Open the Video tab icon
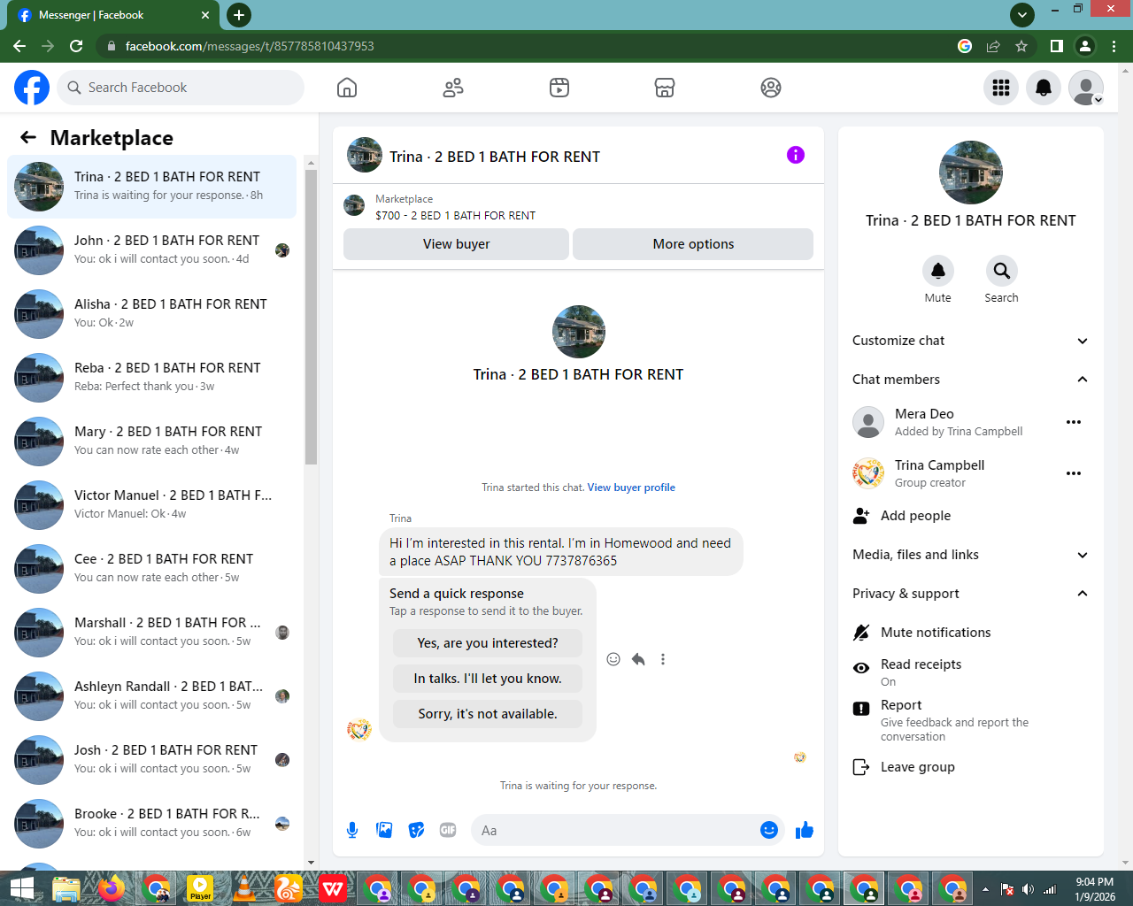This screenshot has width=1133, height=906. 559,88
